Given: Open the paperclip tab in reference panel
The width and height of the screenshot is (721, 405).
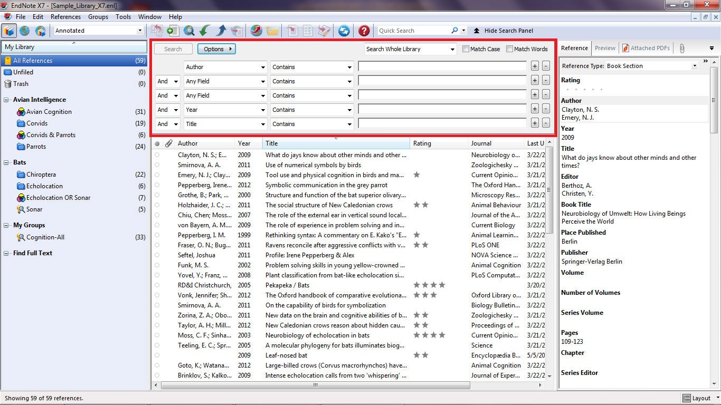Looking at the screenshot, I should 682,48.
